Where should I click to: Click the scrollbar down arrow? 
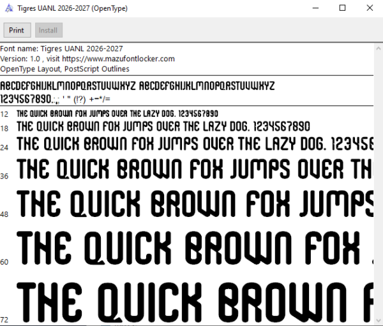[x=379, y=320]
